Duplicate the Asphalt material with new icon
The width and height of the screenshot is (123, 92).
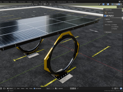click(x=73, y=88)
